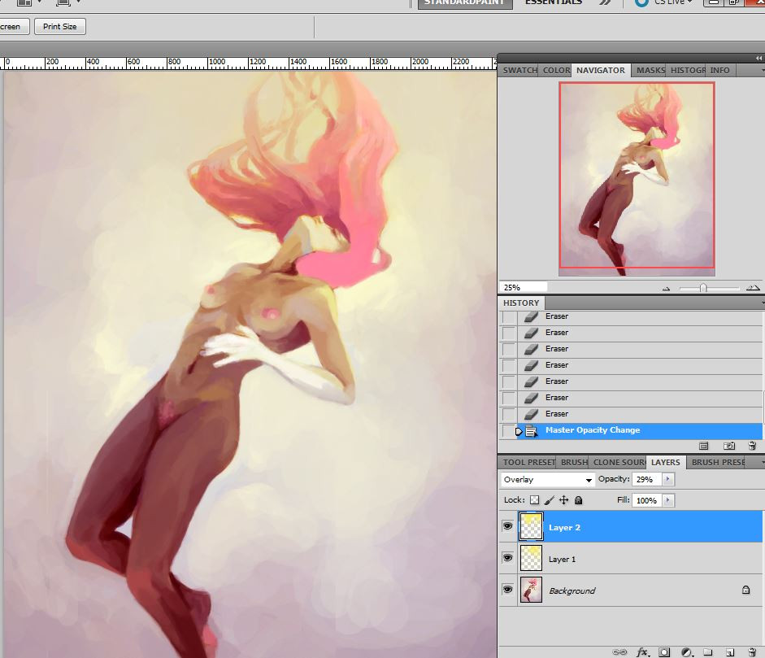Open the Clone Source tab
765x658 pixels.
(619, 462)
